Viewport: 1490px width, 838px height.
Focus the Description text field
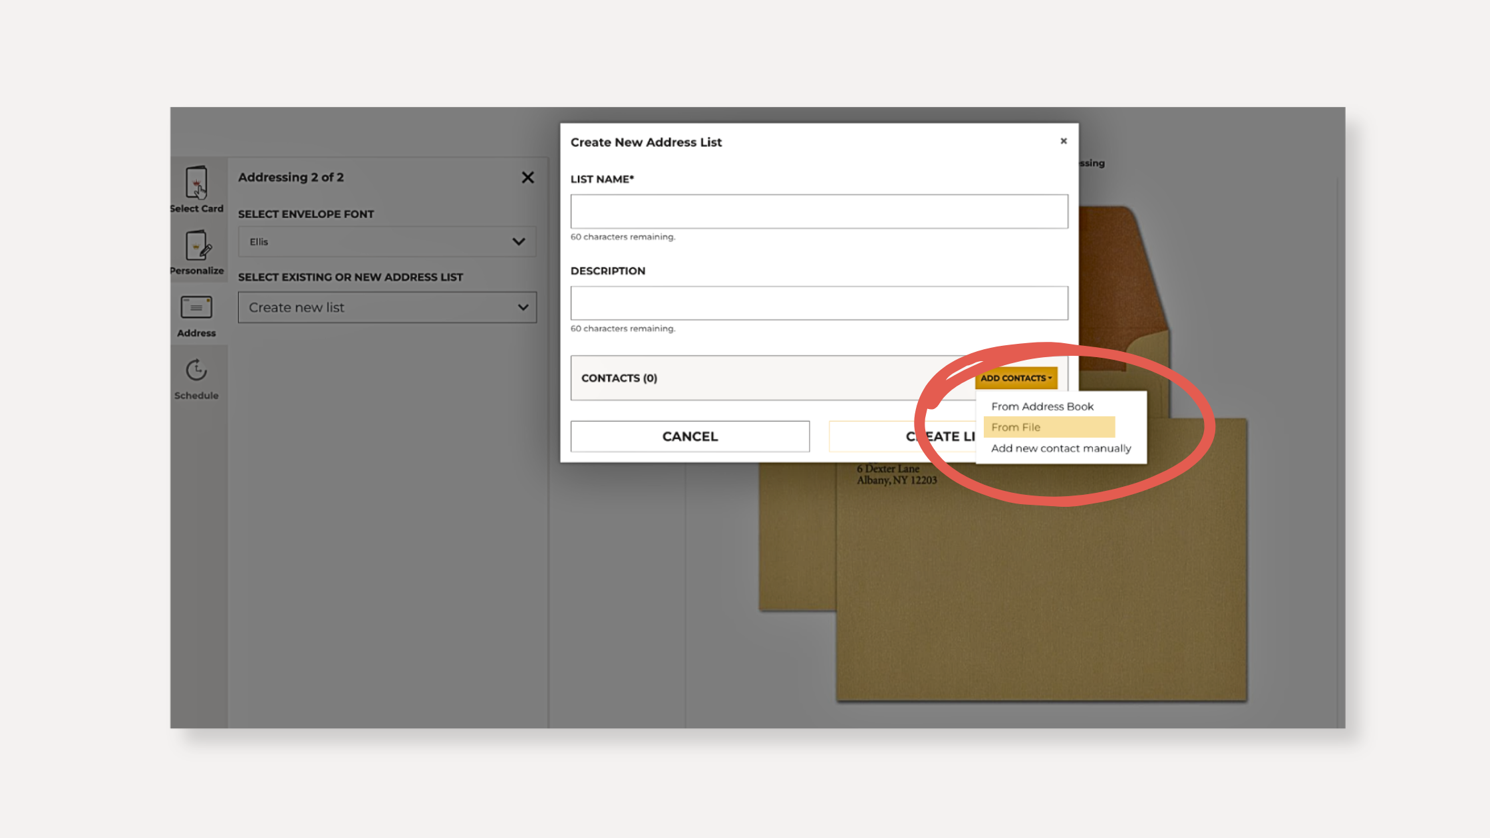819,303
